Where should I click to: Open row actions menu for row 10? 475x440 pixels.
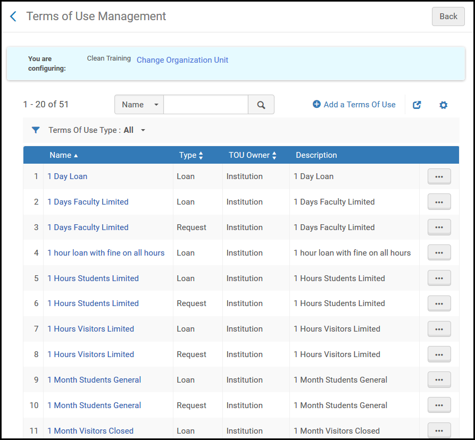pyautogui.click(x=439, y=405)
